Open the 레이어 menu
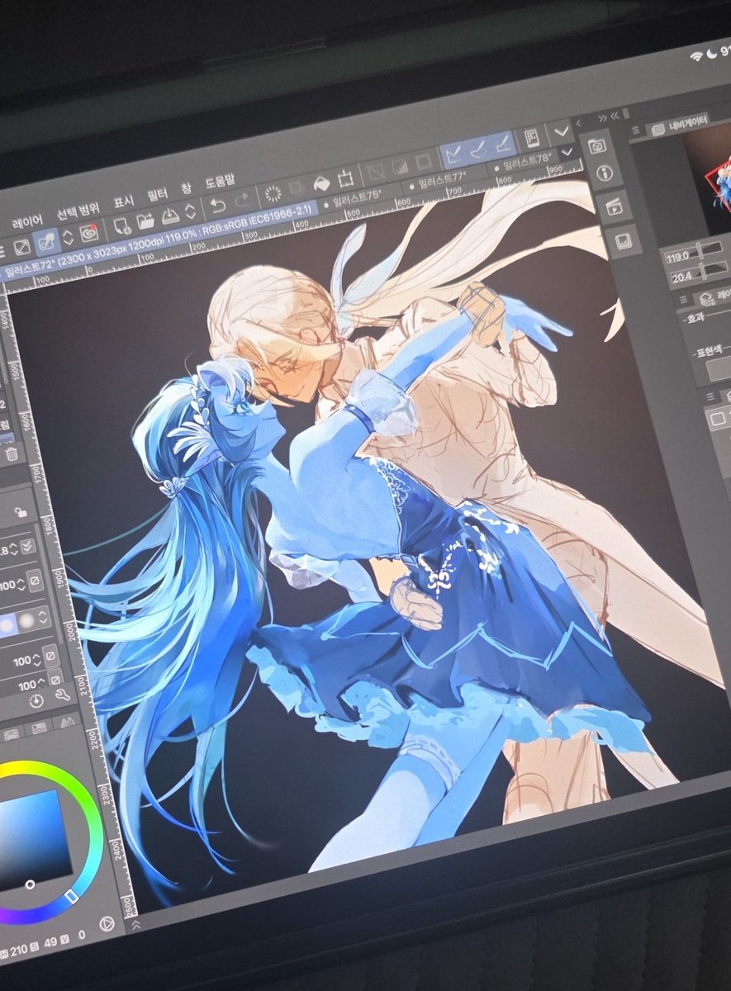 (28, 221)
